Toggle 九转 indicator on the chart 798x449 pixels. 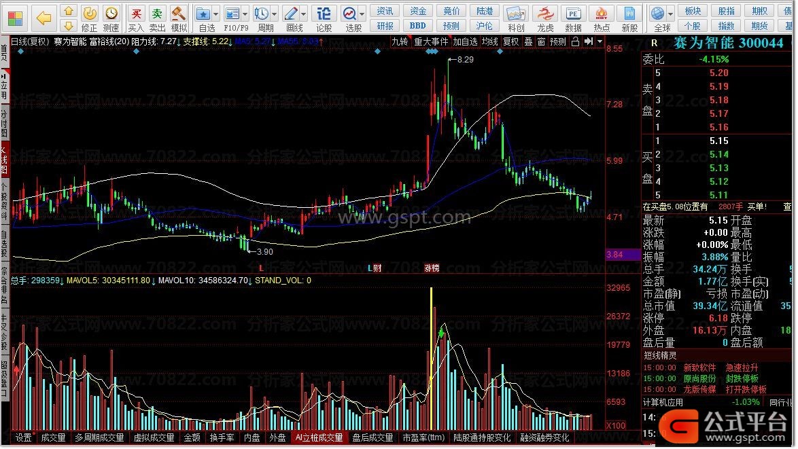pos(400,41)
